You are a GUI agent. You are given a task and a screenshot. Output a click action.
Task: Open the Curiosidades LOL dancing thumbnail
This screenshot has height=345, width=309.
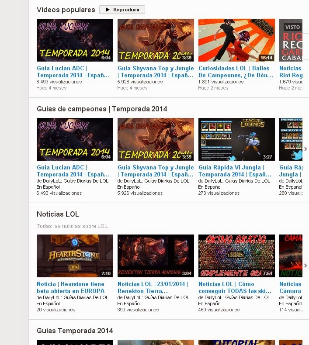(x=236, y=40)
